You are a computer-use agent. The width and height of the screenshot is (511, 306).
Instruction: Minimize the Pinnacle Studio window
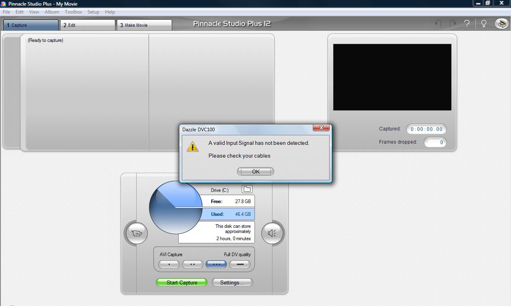pos(478,3)
